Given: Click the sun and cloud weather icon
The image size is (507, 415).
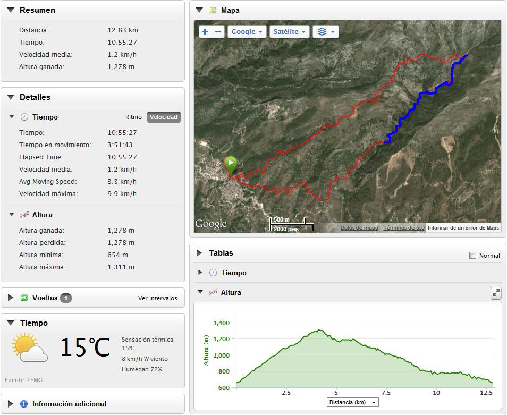Looking at the screenshot, I should pos(29,348).
